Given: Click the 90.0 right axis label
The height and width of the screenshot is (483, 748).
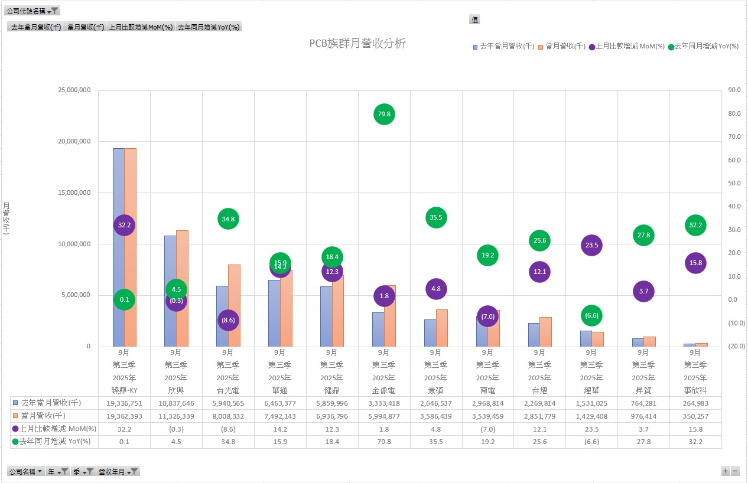Looking at the screenshot, I should [x=734, y=90].
